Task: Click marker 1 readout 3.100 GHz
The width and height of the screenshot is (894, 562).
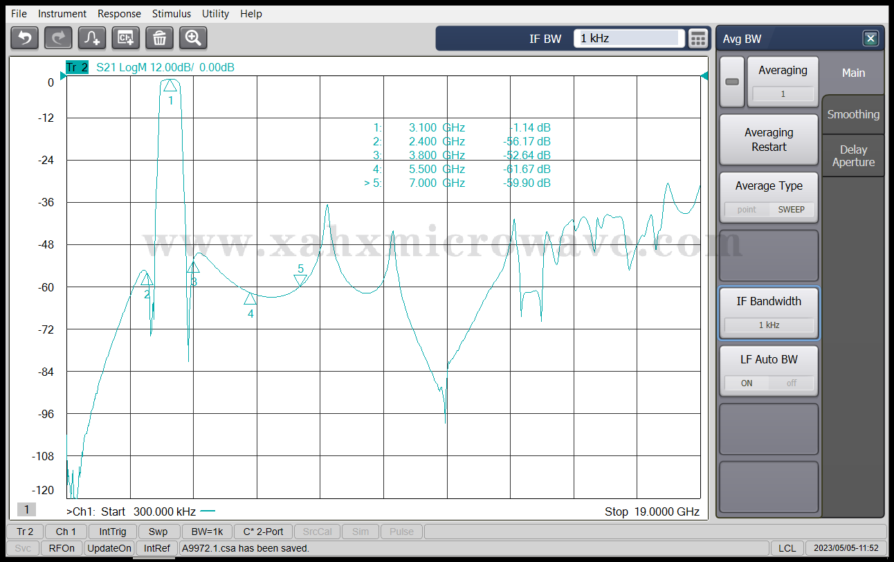Action: 437,127
